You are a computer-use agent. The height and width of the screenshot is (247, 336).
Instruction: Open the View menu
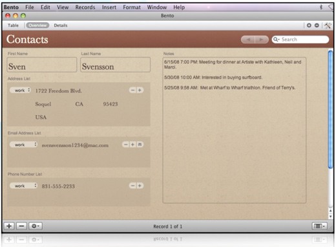click(63, 7)
